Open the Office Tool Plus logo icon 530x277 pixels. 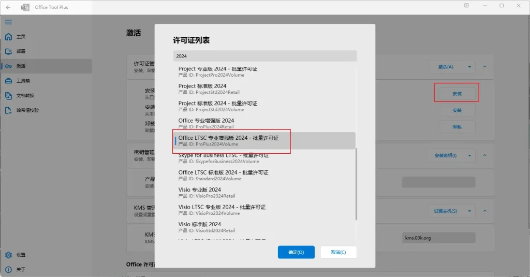point(25,7)
